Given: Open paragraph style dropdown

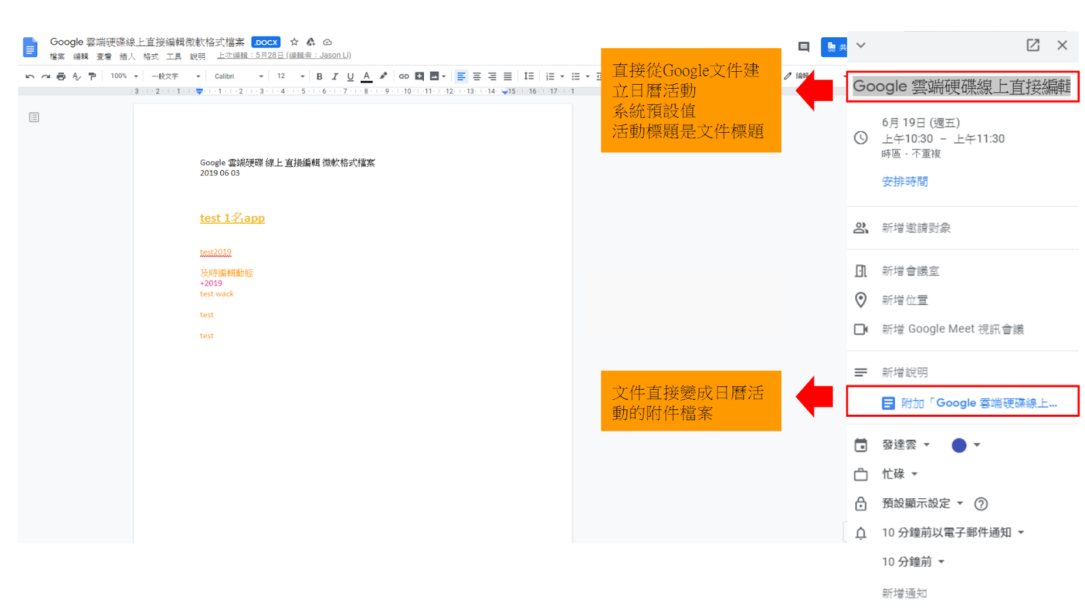Looking at the screenshot, I should pyautogui.click(x=176, y=77).
